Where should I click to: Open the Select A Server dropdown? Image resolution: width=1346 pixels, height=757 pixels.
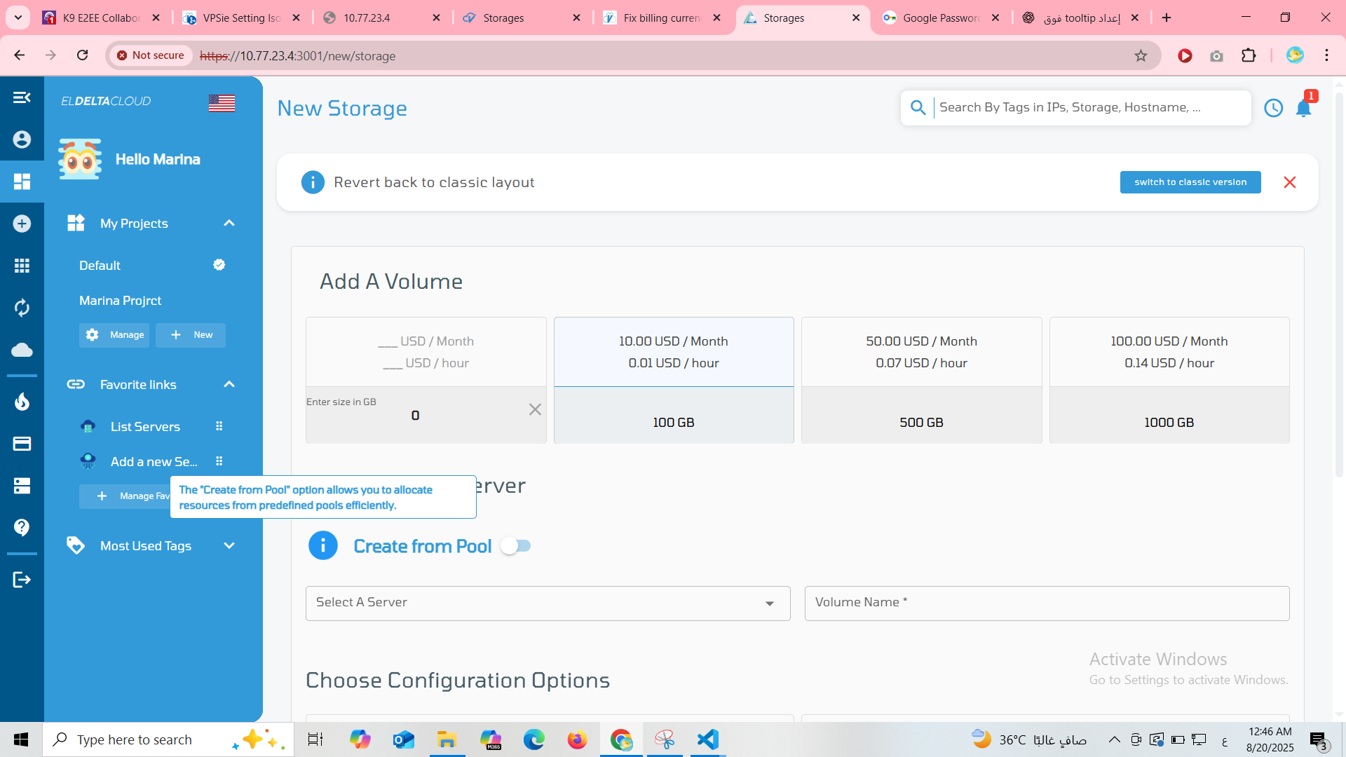pos(548,603)
